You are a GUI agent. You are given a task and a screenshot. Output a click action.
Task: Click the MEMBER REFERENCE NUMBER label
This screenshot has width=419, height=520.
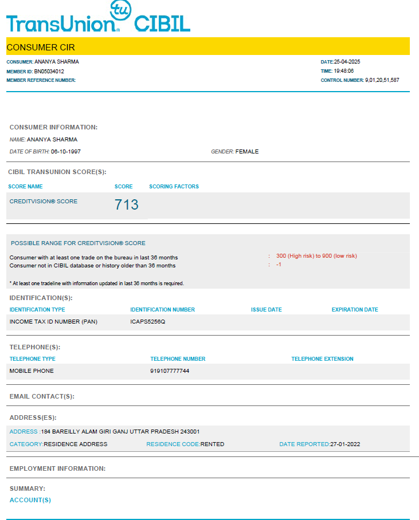click(x=41, y=80)
